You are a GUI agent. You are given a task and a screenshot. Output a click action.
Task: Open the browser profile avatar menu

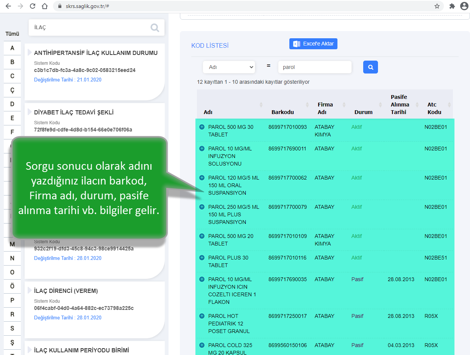coord(464,6)
